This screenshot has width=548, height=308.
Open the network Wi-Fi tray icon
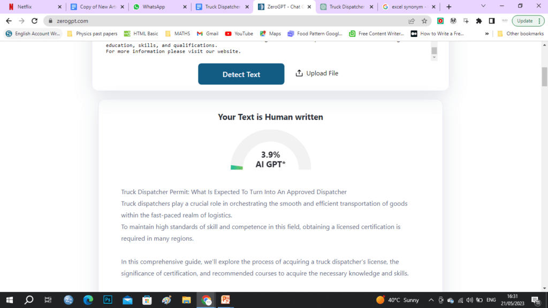(x=460, y=300)
